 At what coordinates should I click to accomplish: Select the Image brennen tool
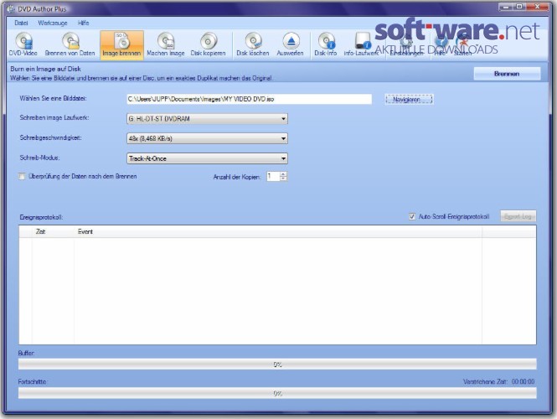[121, 44]
